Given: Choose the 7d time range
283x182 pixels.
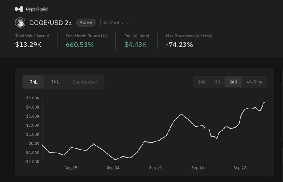Looking at the screenshot, I should (x=217, y=82).
